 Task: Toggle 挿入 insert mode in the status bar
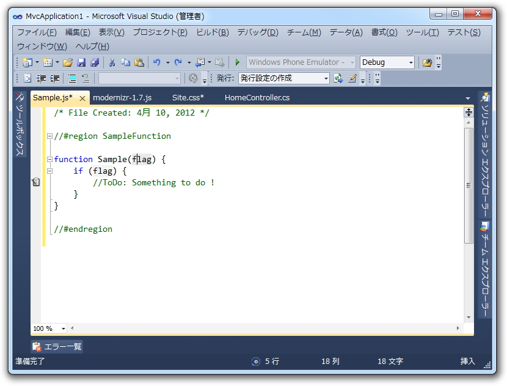click(x=467, y=361)
